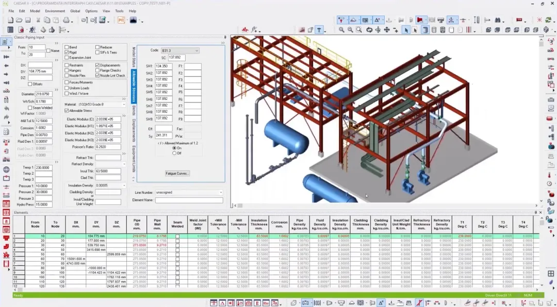Open dropdown arrow beside the binoculars icon
The image size is (557, 307).
pos(503,21)
